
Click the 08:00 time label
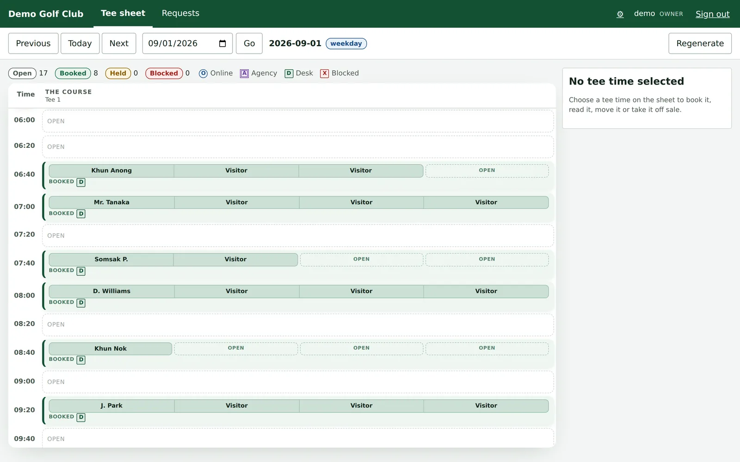pyautogui.click(x=25, y=296)
